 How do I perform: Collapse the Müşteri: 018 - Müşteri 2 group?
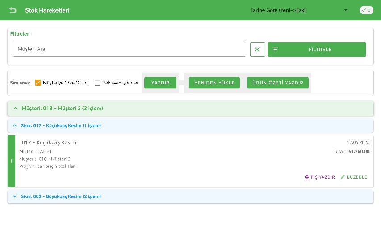pos(15,108)
